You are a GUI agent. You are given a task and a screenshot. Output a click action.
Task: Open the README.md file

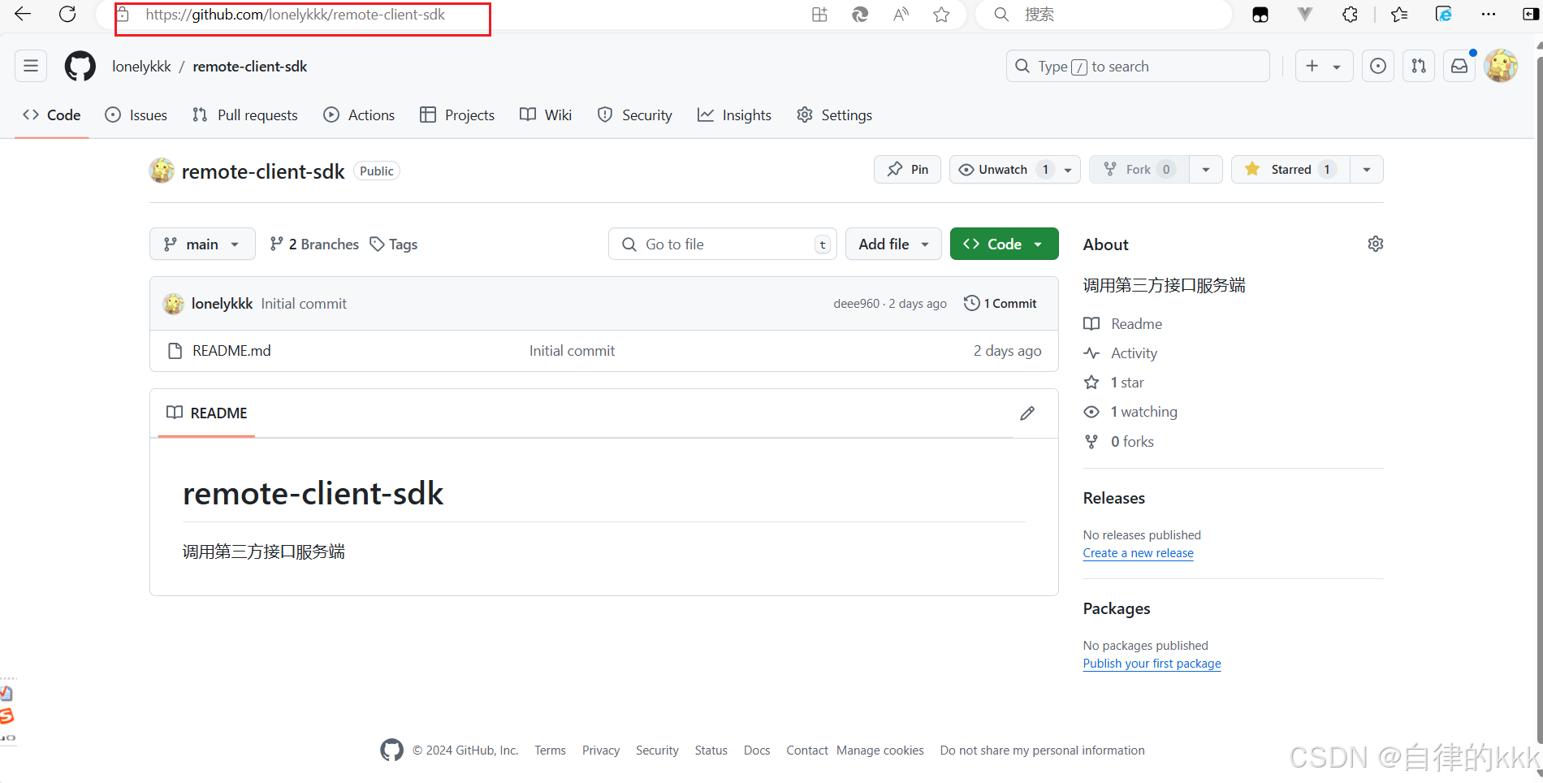(x=231, y=351)
